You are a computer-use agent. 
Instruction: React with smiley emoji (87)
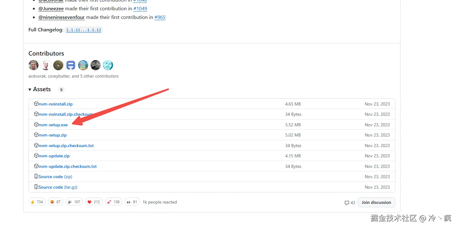56,202
